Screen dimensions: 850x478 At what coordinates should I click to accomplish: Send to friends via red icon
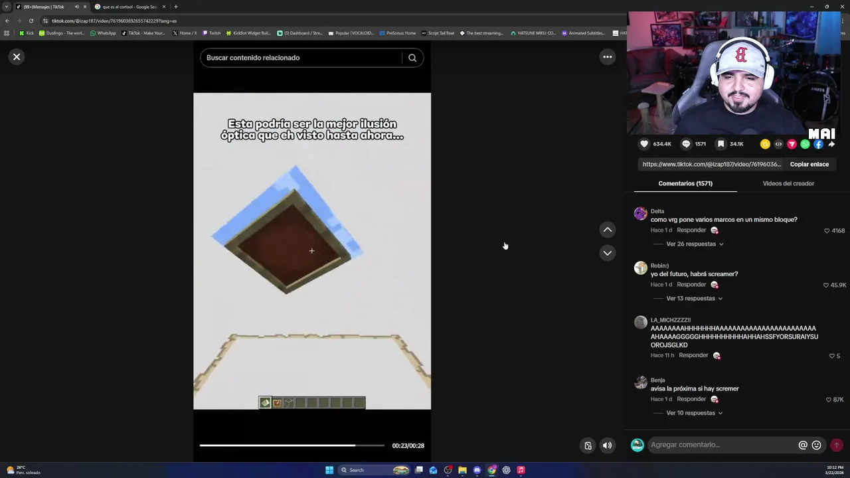[x=792, y=144]
